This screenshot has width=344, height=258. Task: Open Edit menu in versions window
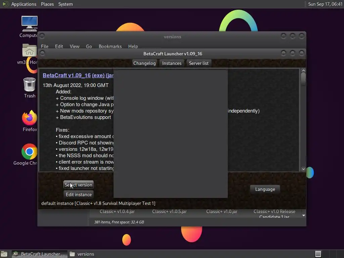click(59, 46)
